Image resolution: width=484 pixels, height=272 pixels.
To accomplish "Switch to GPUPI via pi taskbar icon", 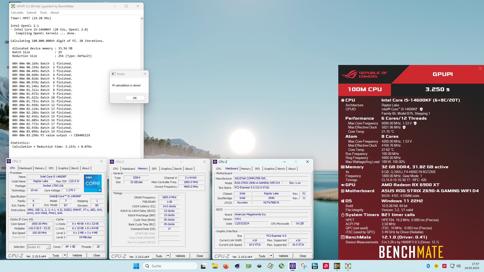I will pyautogui.click(x=348, y=266).
